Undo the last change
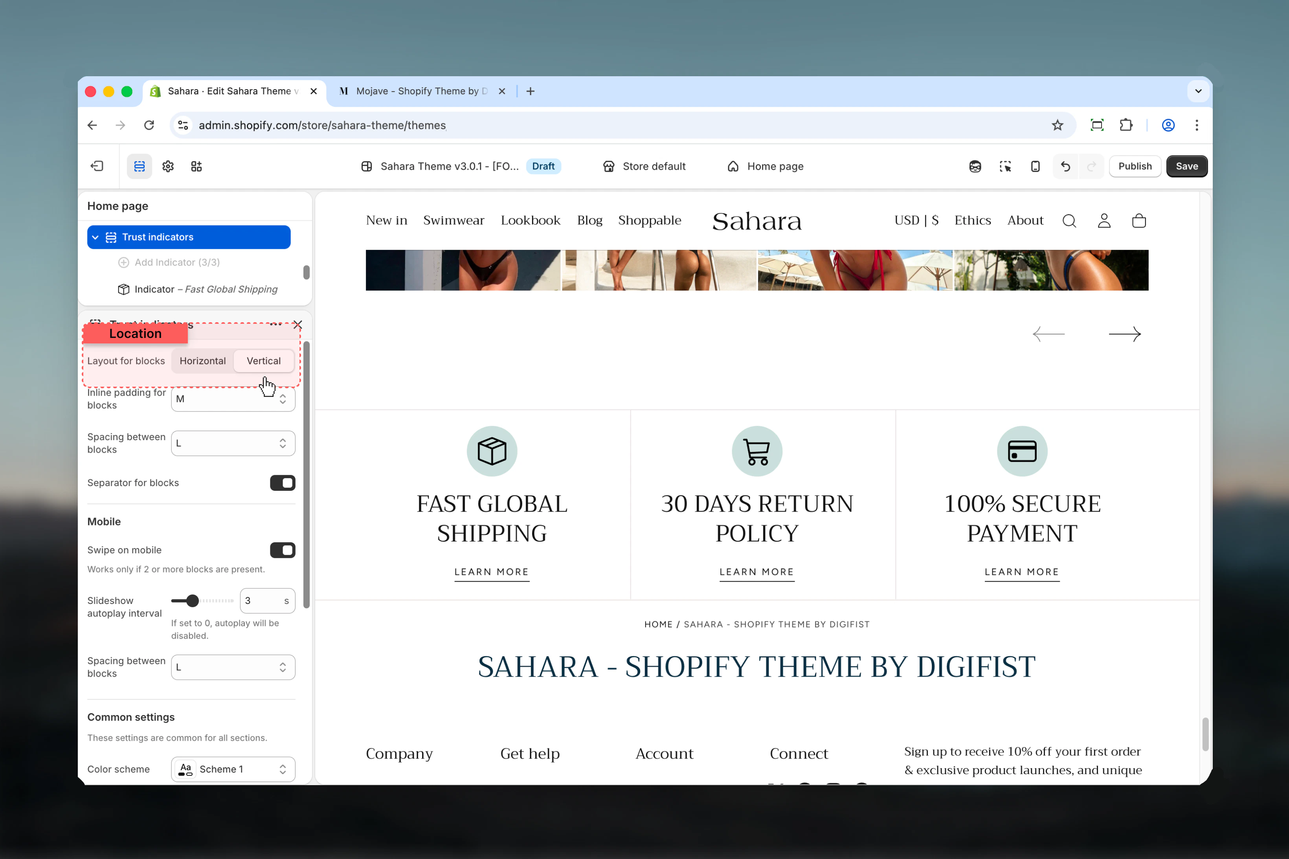 1065,166
